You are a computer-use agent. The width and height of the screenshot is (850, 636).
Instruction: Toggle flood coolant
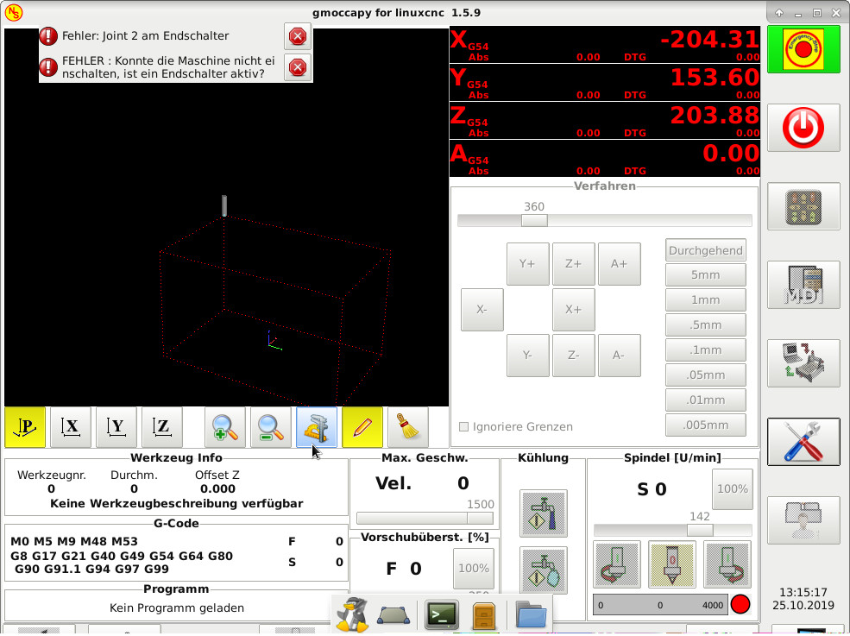click(544, 513)
